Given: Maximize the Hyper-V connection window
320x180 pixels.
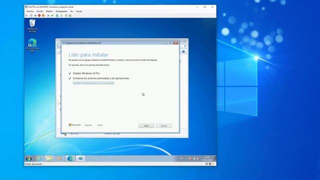Looking at the screenshot, I should (x=205, y=7).
